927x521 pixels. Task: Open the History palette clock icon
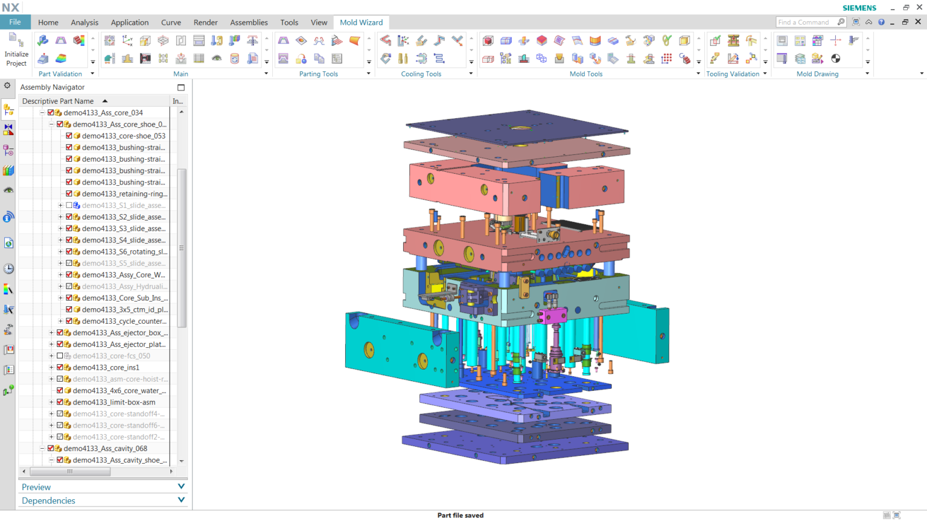(8, 269)
